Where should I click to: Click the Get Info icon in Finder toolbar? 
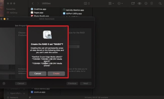[x=146, y=4]
